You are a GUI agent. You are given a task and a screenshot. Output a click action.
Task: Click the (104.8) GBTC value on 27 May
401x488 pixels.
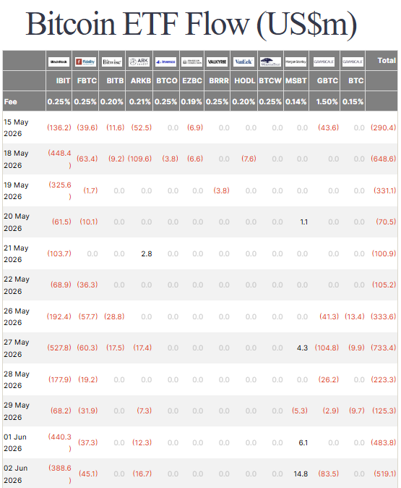coord(327,348)
